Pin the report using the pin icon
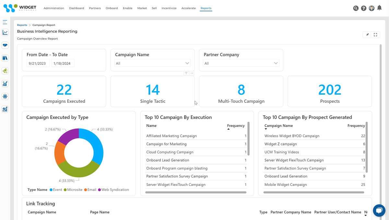This screenshot has width=389, height=220. (x=367, y=35)
